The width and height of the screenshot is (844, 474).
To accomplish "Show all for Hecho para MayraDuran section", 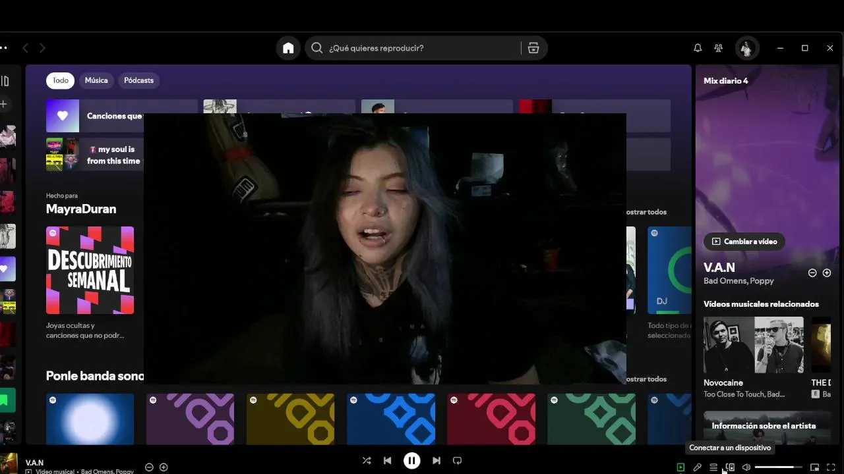I will click(646, 212).
